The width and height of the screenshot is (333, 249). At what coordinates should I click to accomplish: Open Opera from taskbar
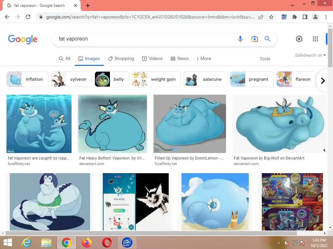pos(107,243)
